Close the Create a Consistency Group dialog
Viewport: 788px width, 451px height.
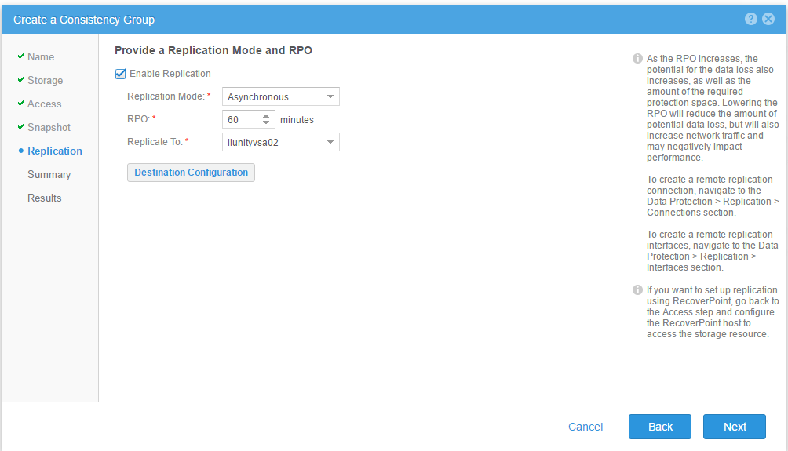768,19
